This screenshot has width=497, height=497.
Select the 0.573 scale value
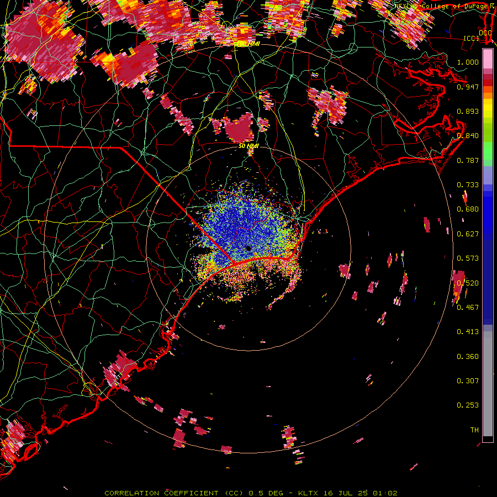pyautogui.click(x=468, y=258)
